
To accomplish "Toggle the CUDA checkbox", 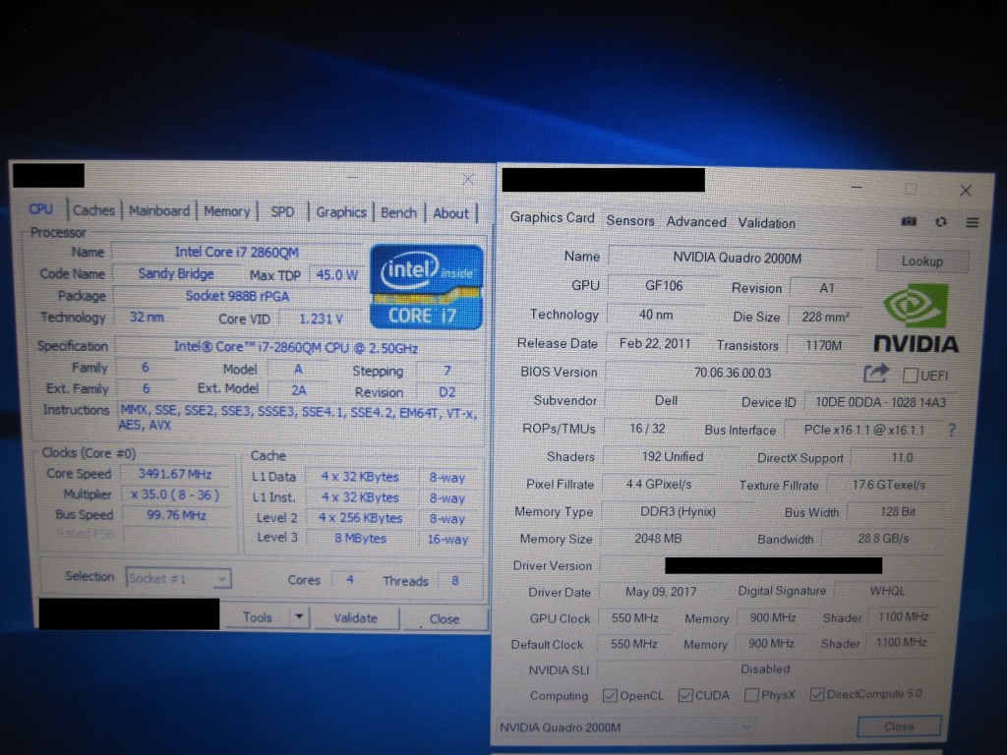I will (685, 695).
